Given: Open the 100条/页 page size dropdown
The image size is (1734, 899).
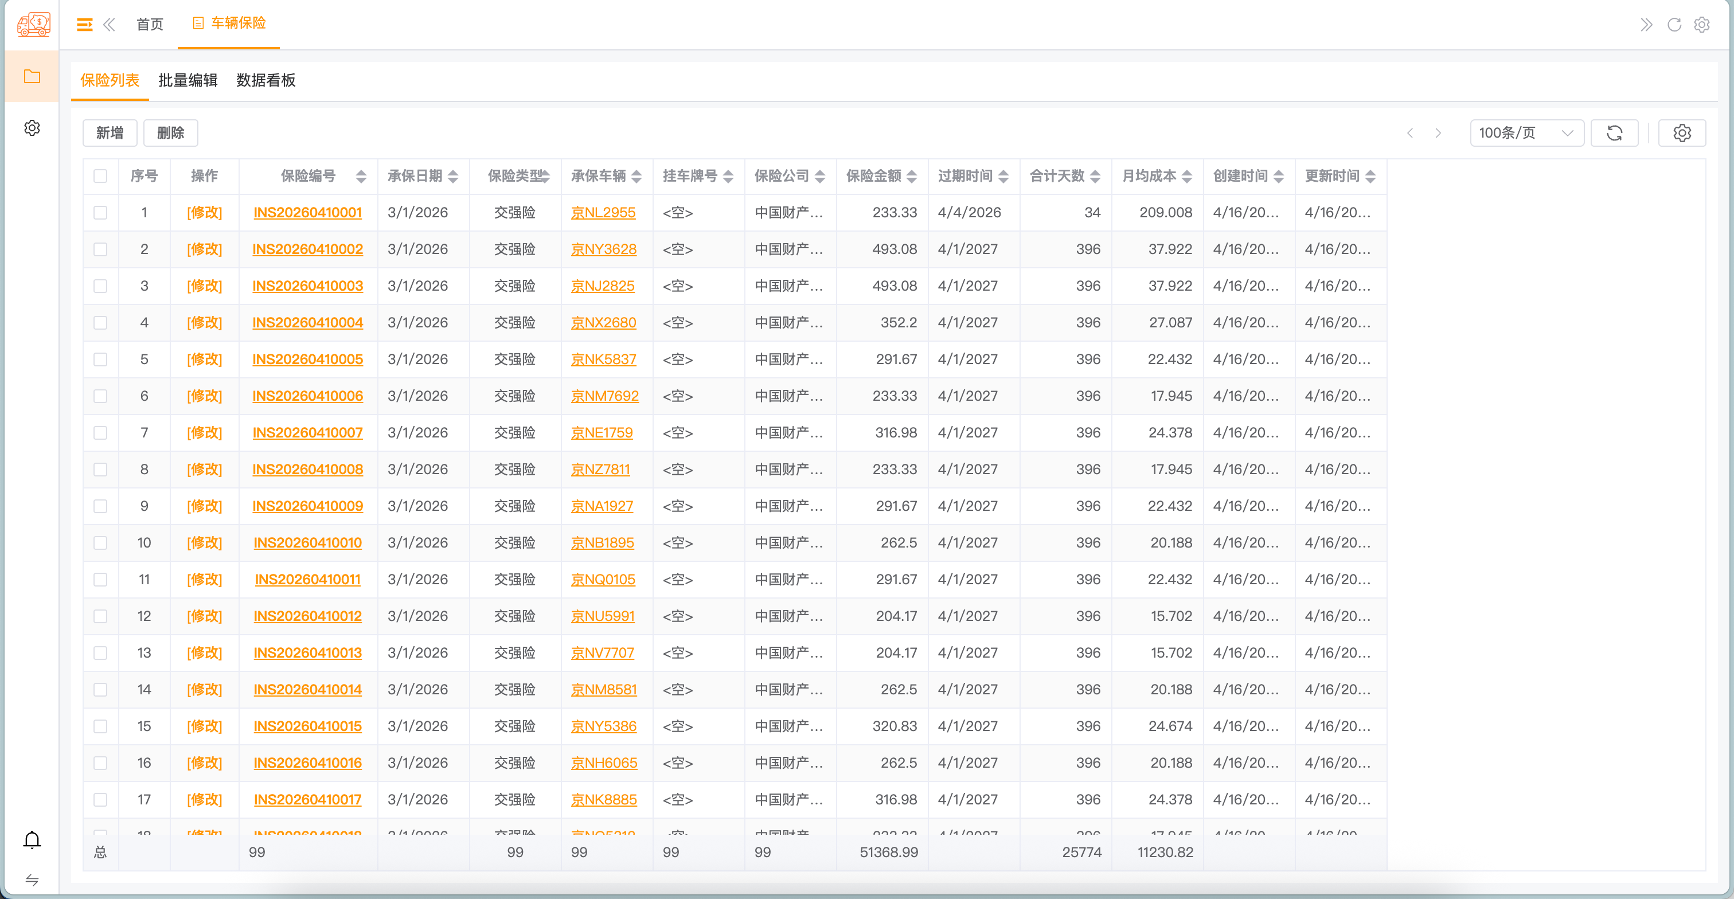Looking at the screenshot, I should pyautogui.click(x=1525, y=132).
